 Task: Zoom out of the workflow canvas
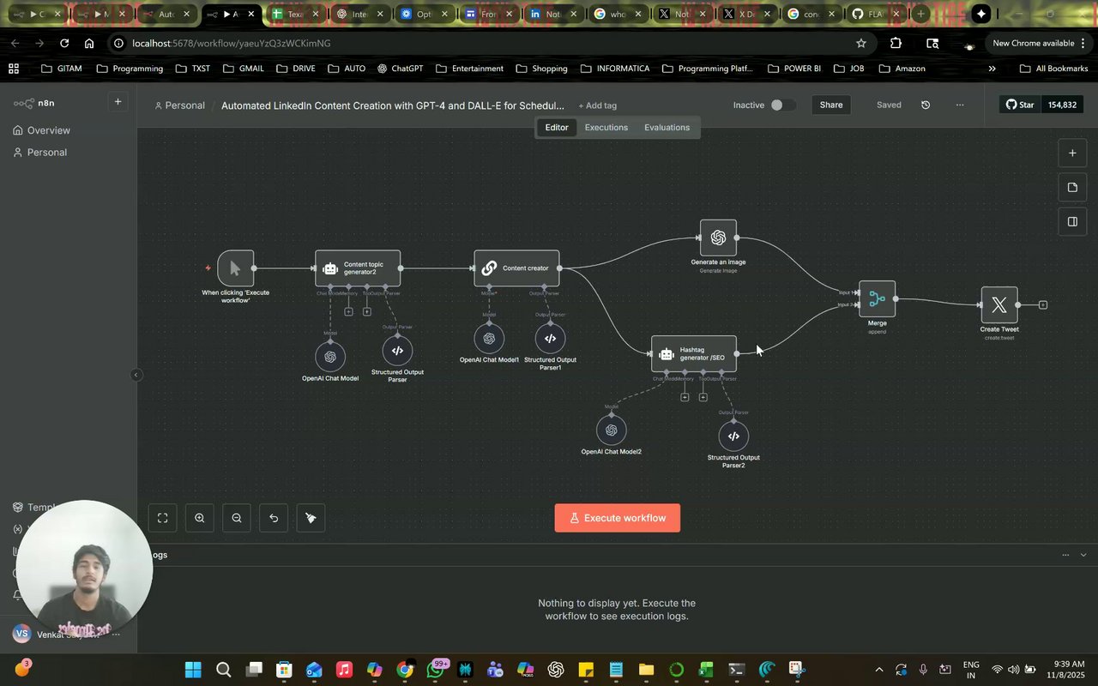click(237, 518)
